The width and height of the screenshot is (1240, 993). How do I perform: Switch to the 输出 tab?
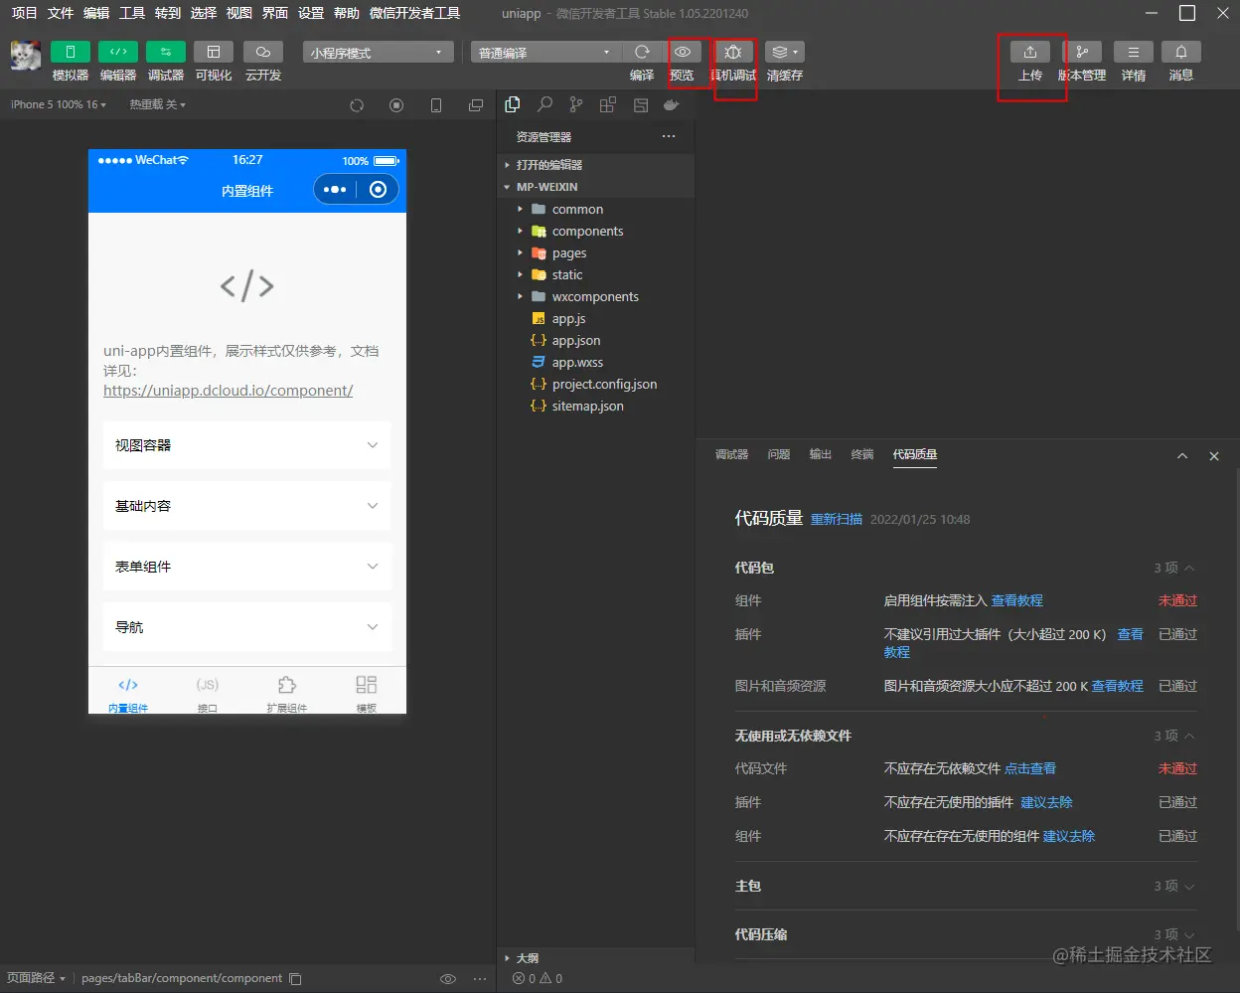coord(821,454)
